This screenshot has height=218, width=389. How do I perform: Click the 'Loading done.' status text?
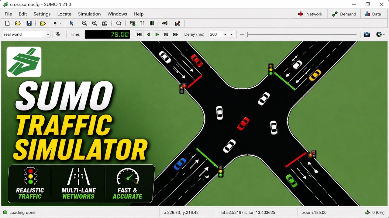(23, 213)
